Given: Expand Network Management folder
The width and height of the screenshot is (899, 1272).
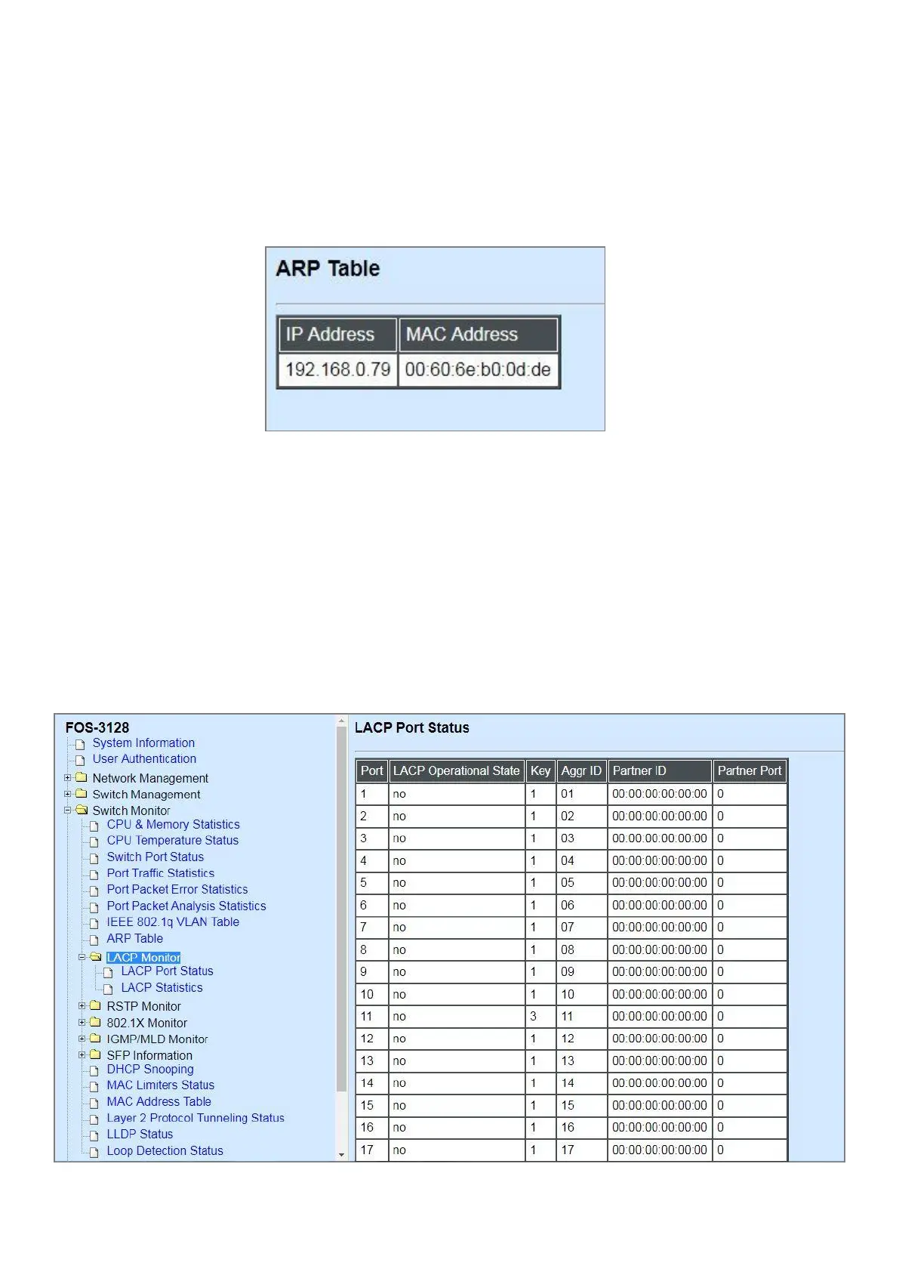Looking at the screenshot, I should [68, 777].
